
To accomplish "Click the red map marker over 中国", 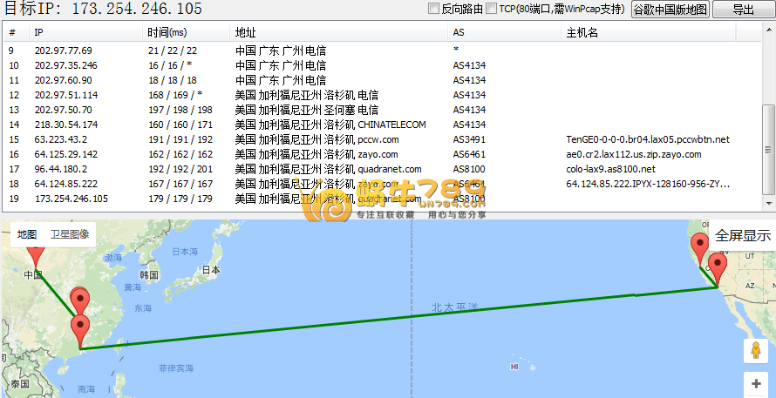I will 35,255.
